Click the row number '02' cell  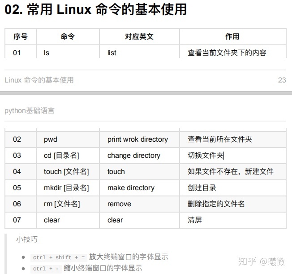pos(21,139)
